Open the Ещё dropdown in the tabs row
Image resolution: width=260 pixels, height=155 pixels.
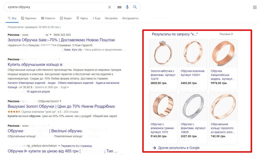pos(96,18)
